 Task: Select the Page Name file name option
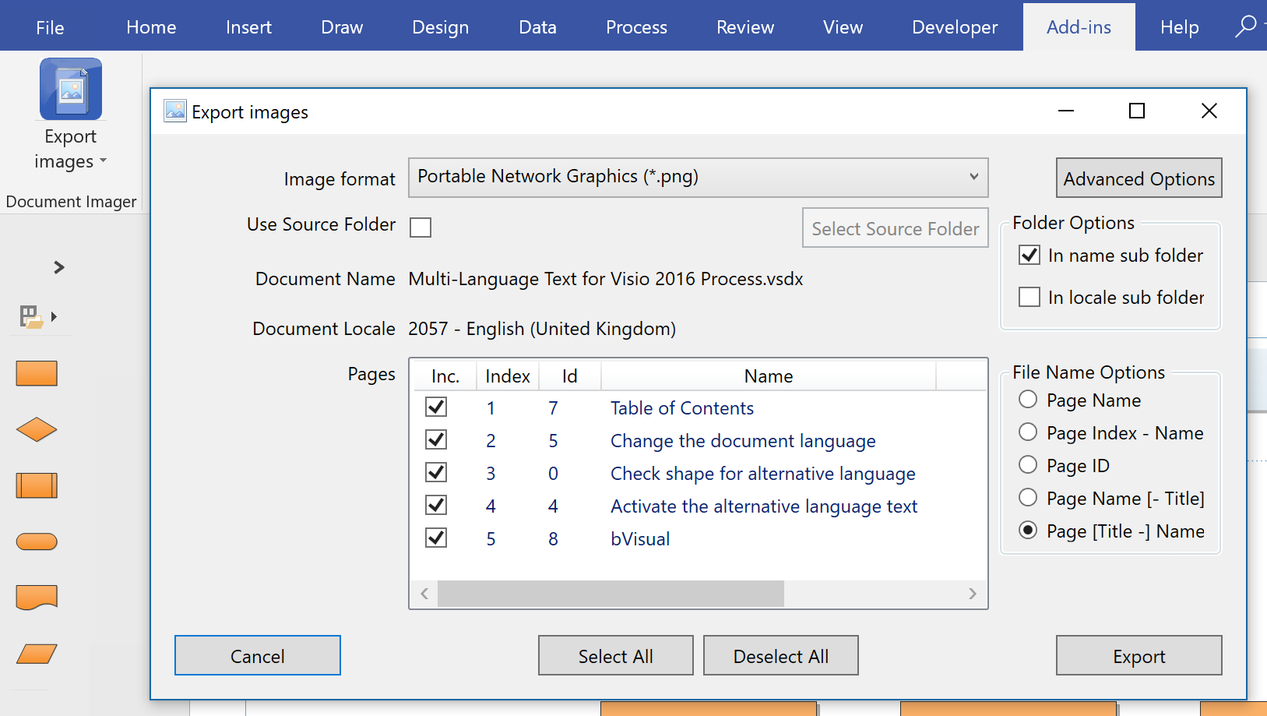click(1028, 400)
